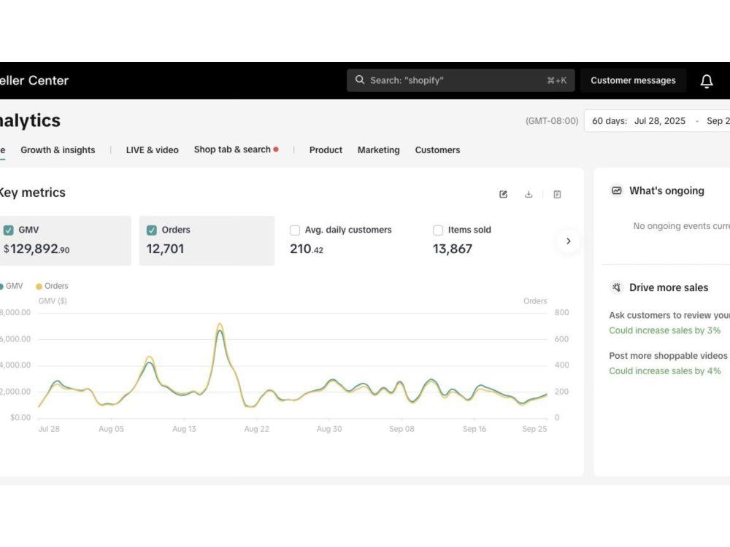Viewport: 730px width, 547px height.
Task: Click the notification bell icon
Action: pos(706,81)
